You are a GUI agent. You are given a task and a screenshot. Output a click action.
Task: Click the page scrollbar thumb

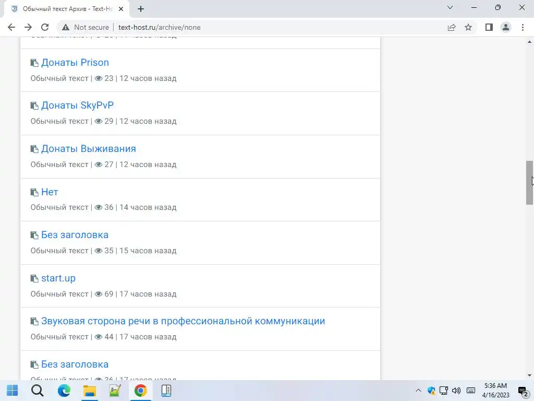[529, 182]
